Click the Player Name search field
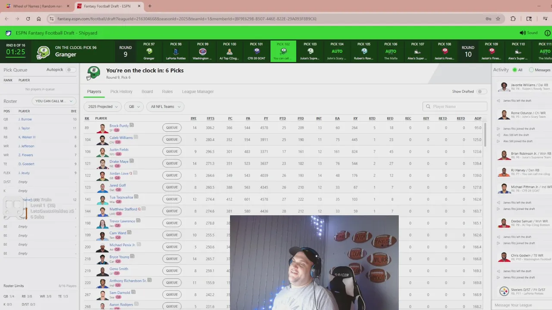The height and width of the screenshot is (310, 552). tap(455, 106)
